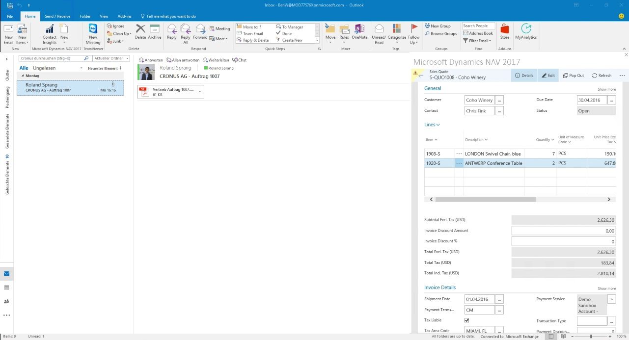
Task: Launch MyAnalytics from the ribbon
Action: pos(526,32)
